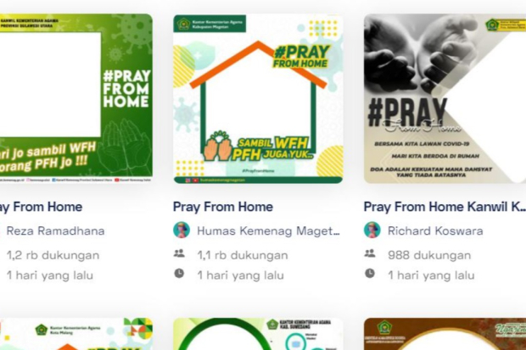Viewport: 526px width, 350px height.
Task: Visit Richard Koswara's creator name
Action: (435, 231)
